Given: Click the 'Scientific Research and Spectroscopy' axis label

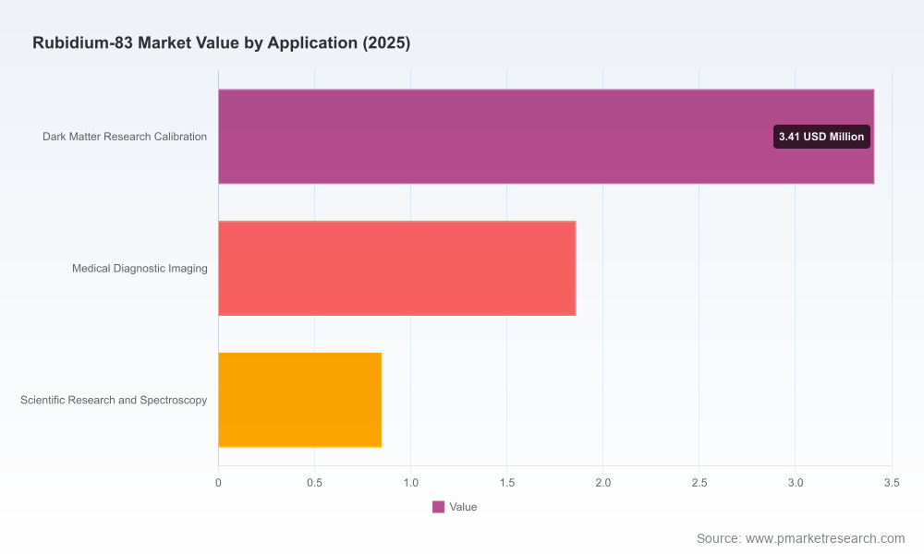Looking at the screenshot, I should click(x=114, y=401).
